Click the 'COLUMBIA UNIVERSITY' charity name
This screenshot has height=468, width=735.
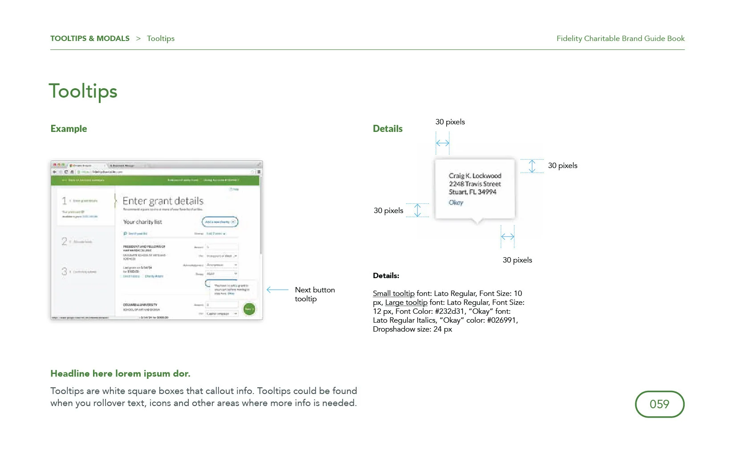pos(140,305)
